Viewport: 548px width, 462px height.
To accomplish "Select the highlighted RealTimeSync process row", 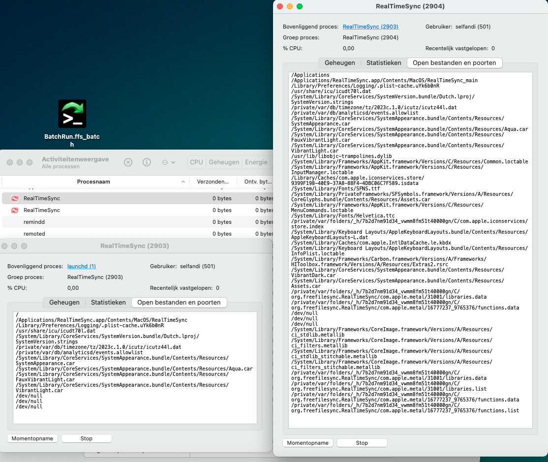I will click(138, 198).
